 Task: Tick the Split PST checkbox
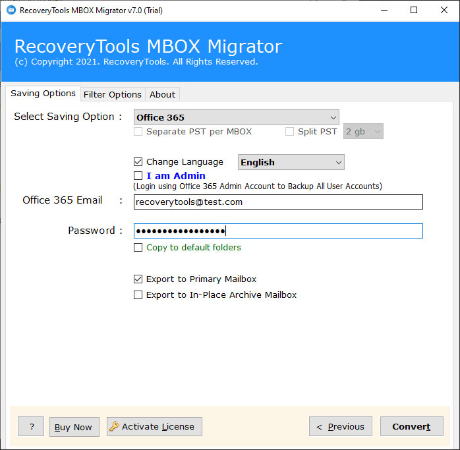pyautogui.click(x=289, y=131)
